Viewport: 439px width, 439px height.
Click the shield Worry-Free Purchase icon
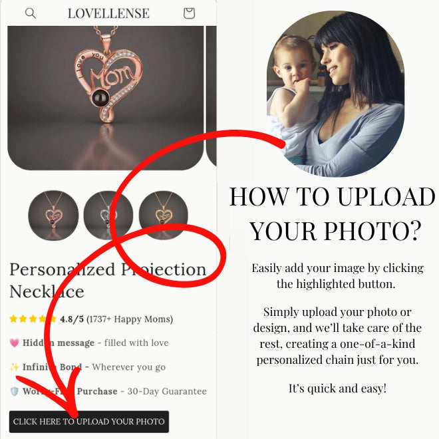pos(14,391)
